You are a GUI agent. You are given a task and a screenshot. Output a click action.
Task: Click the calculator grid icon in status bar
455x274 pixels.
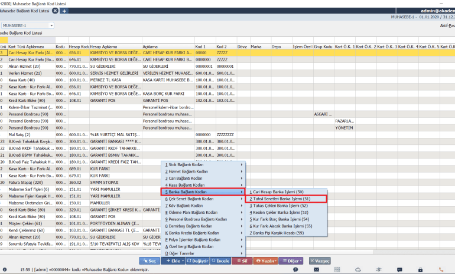337,269
